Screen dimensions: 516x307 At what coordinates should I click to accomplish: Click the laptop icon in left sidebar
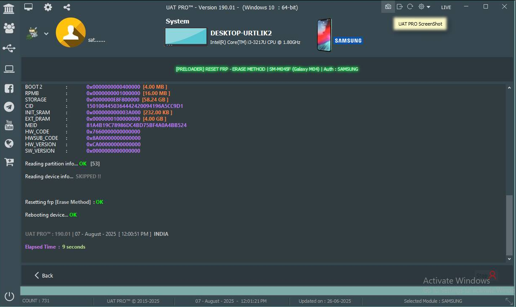pyautogui.click(x=9, y=69)
